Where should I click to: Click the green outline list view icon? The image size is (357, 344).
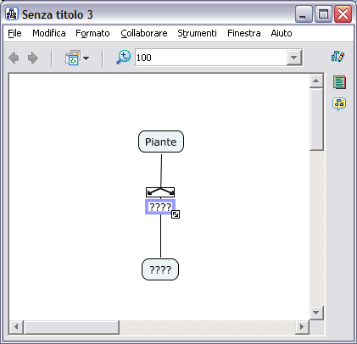[339, 82]
